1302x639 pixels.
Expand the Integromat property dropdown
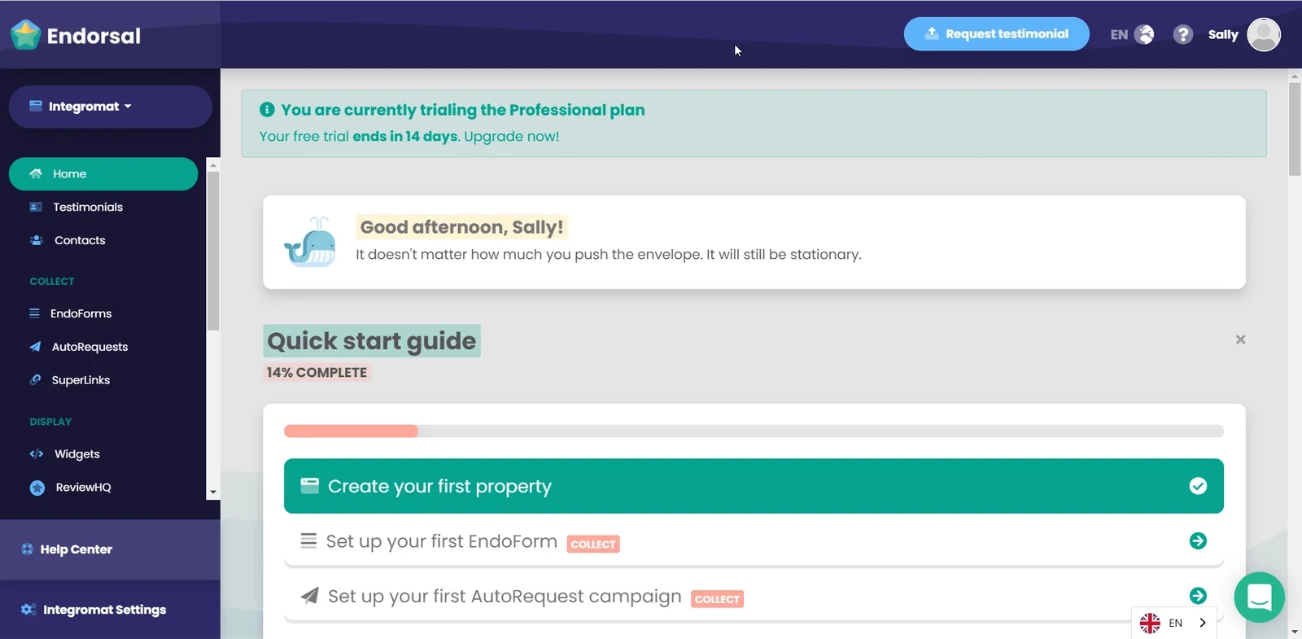[110, 107]
